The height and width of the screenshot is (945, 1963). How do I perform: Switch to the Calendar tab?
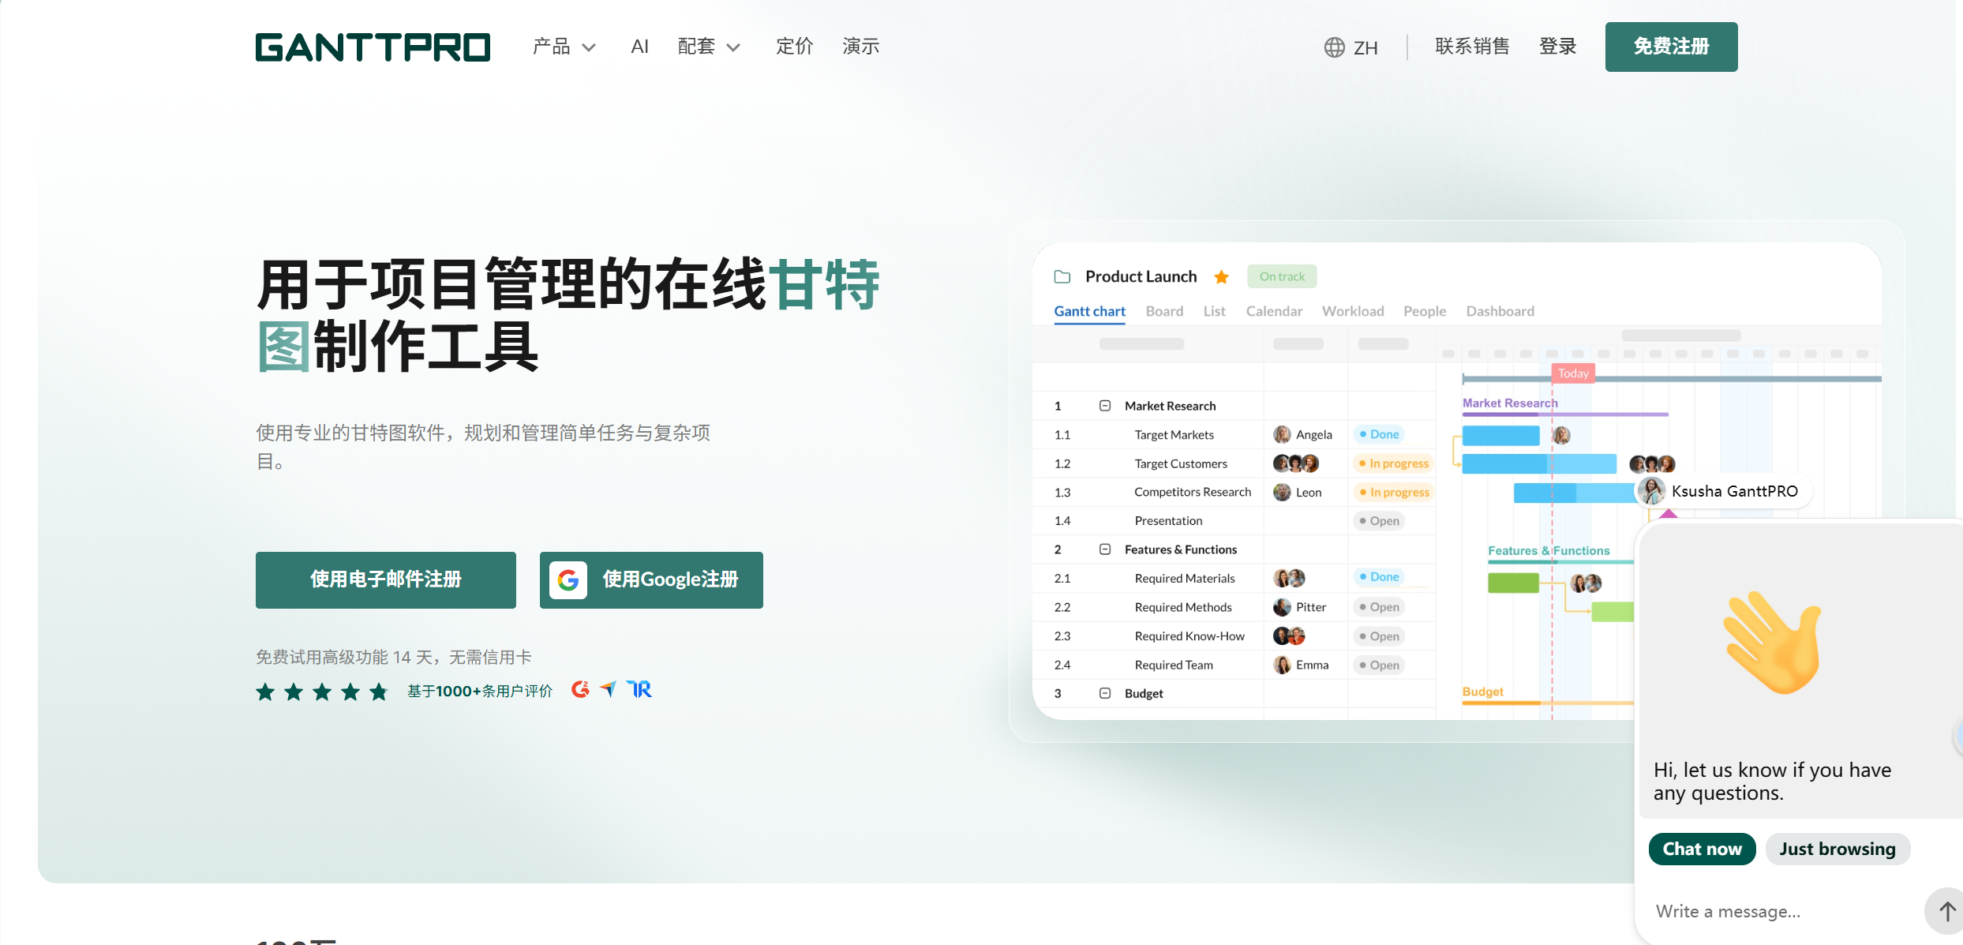coord(1274,311)
